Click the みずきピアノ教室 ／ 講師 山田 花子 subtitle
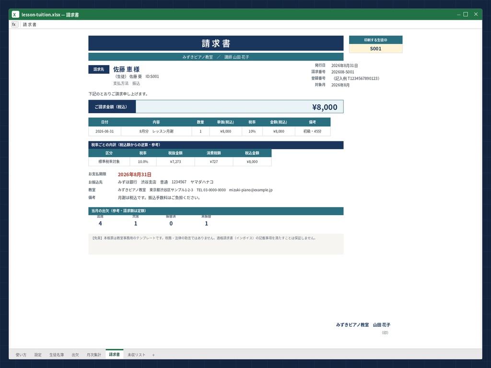 point(216,57)
